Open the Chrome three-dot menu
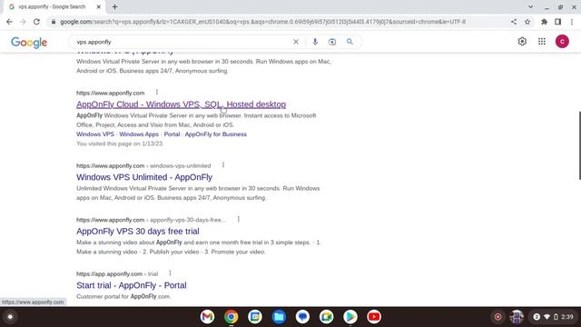581x327 pixels. pos(572,22)
